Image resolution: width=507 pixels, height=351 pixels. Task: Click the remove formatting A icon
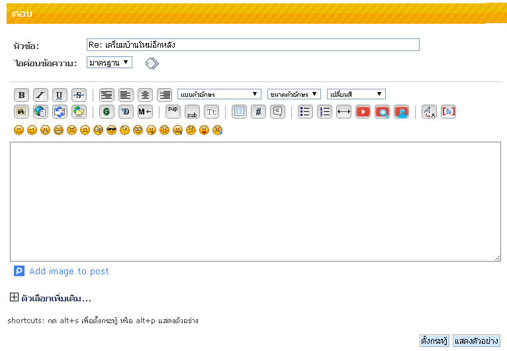tap(429, 112)
